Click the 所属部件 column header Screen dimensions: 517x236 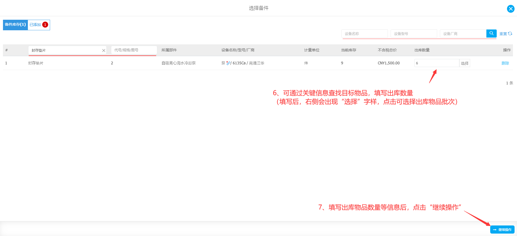[169, 50]
